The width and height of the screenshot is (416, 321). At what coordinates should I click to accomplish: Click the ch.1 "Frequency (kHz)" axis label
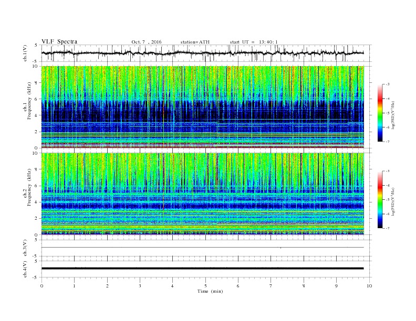29,101
